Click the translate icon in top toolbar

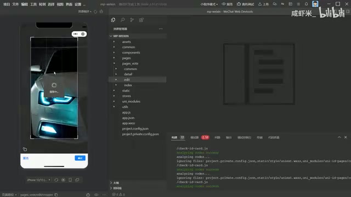pos(282,4)
